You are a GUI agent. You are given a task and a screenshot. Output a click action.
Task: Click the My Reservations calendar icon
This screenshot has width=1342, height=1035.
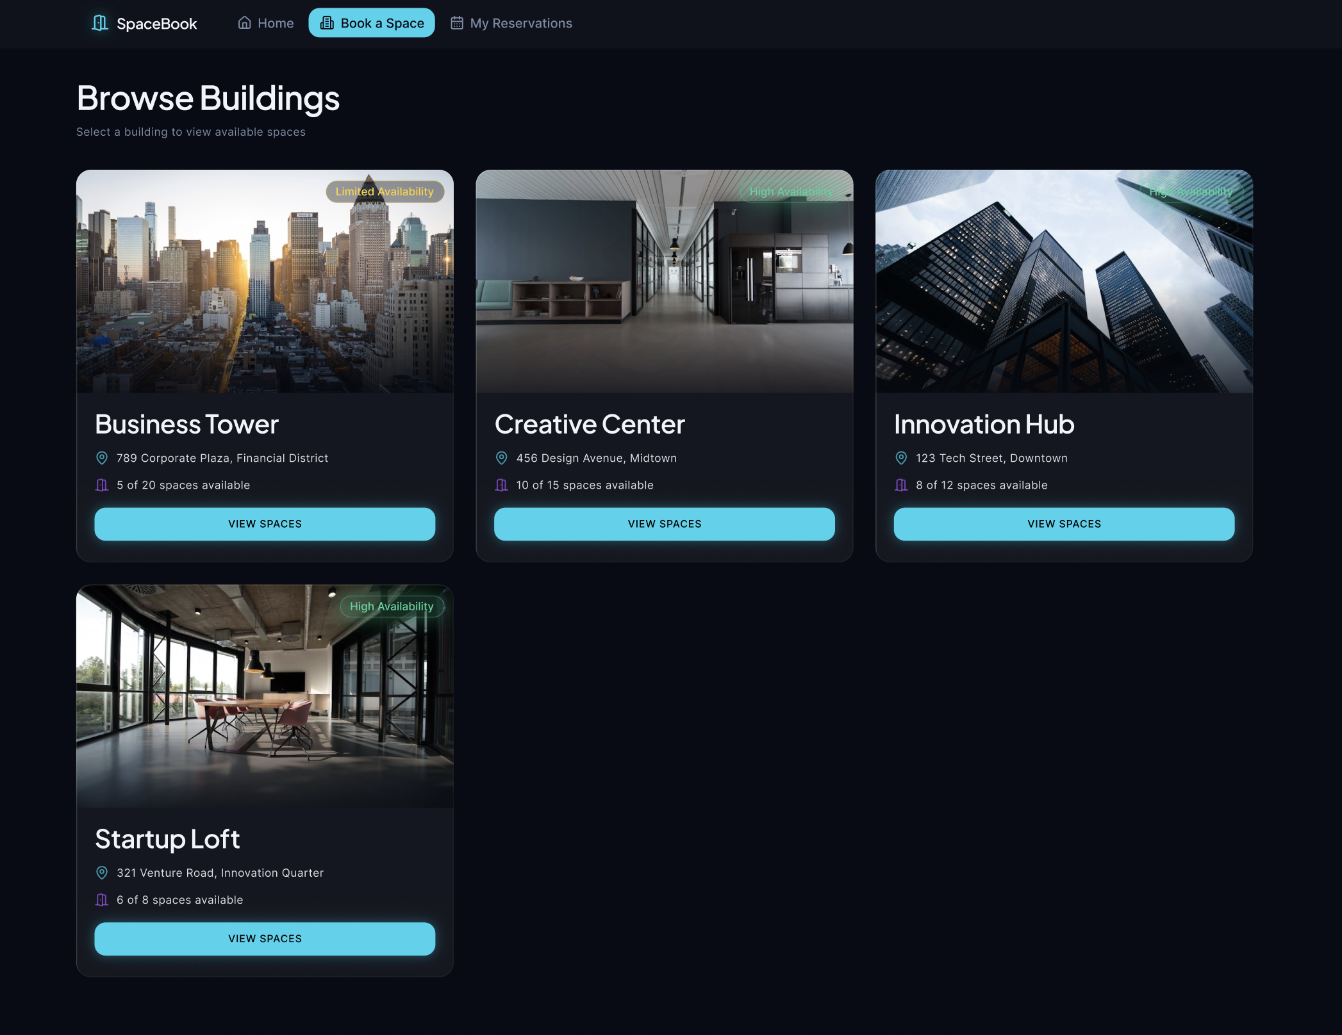pos(457,23)
